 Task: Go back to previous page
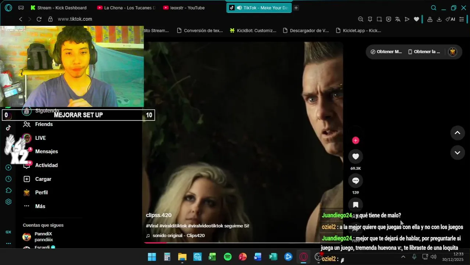click(x=21, y=19)
